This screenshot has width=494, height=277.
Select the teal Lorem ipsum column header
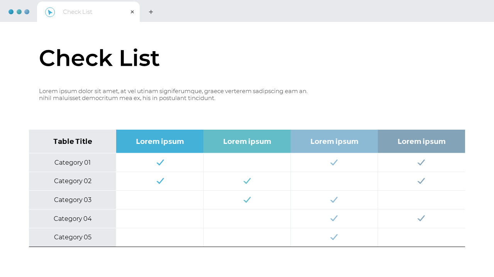point(247,141)
